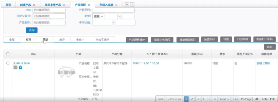Click the gray thumbnail icon under JUAN123456
This screenshot has height=102, width=278.
tap(15, 67)
